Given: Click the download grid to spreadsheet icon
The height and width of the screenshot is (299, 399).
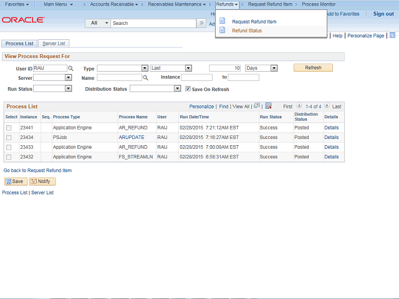Looking at the screenshot, I should click(x=268, y=107).
